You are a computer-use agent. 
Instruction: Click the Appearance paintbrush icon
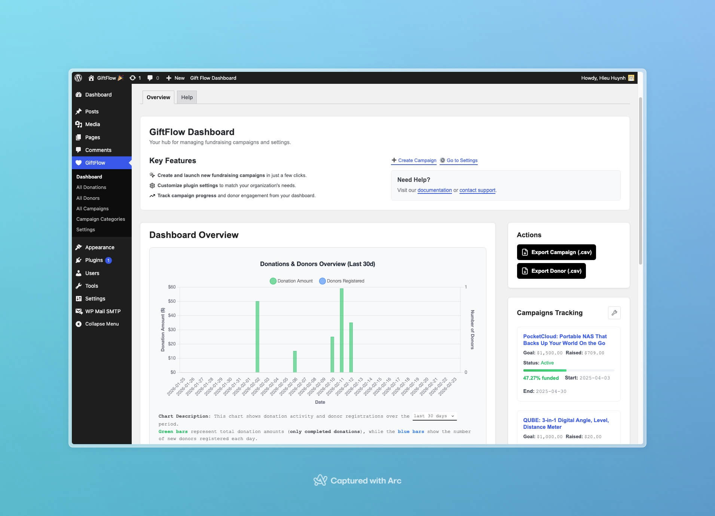(x=79, y=247)
